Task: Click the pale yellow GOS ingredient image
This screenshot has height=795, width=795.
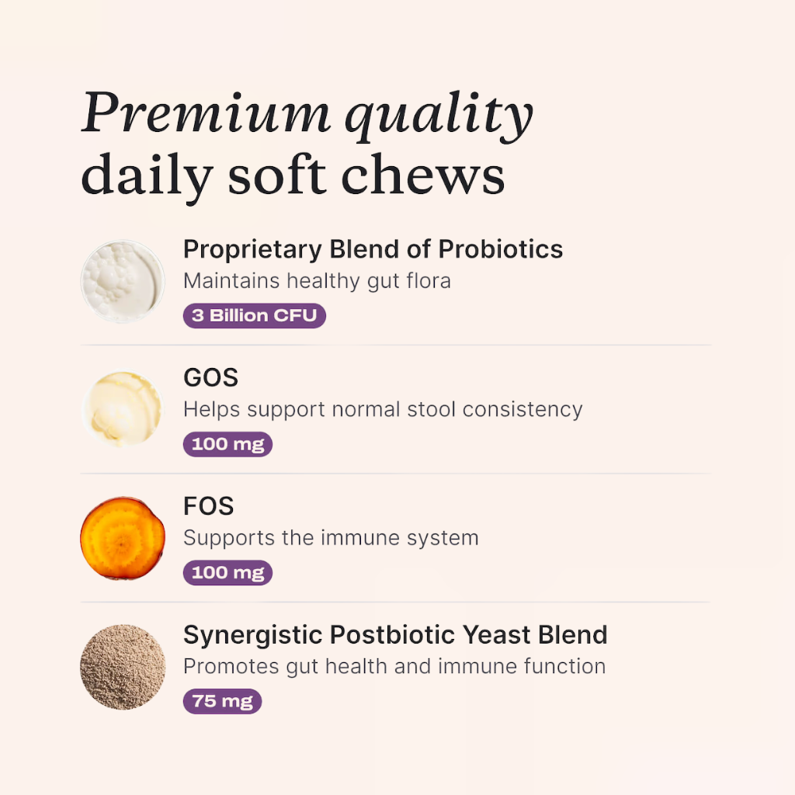Action: (x=122, y=408)
